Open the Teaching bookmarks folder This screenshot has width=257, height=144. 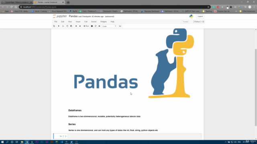pos(207,11)
